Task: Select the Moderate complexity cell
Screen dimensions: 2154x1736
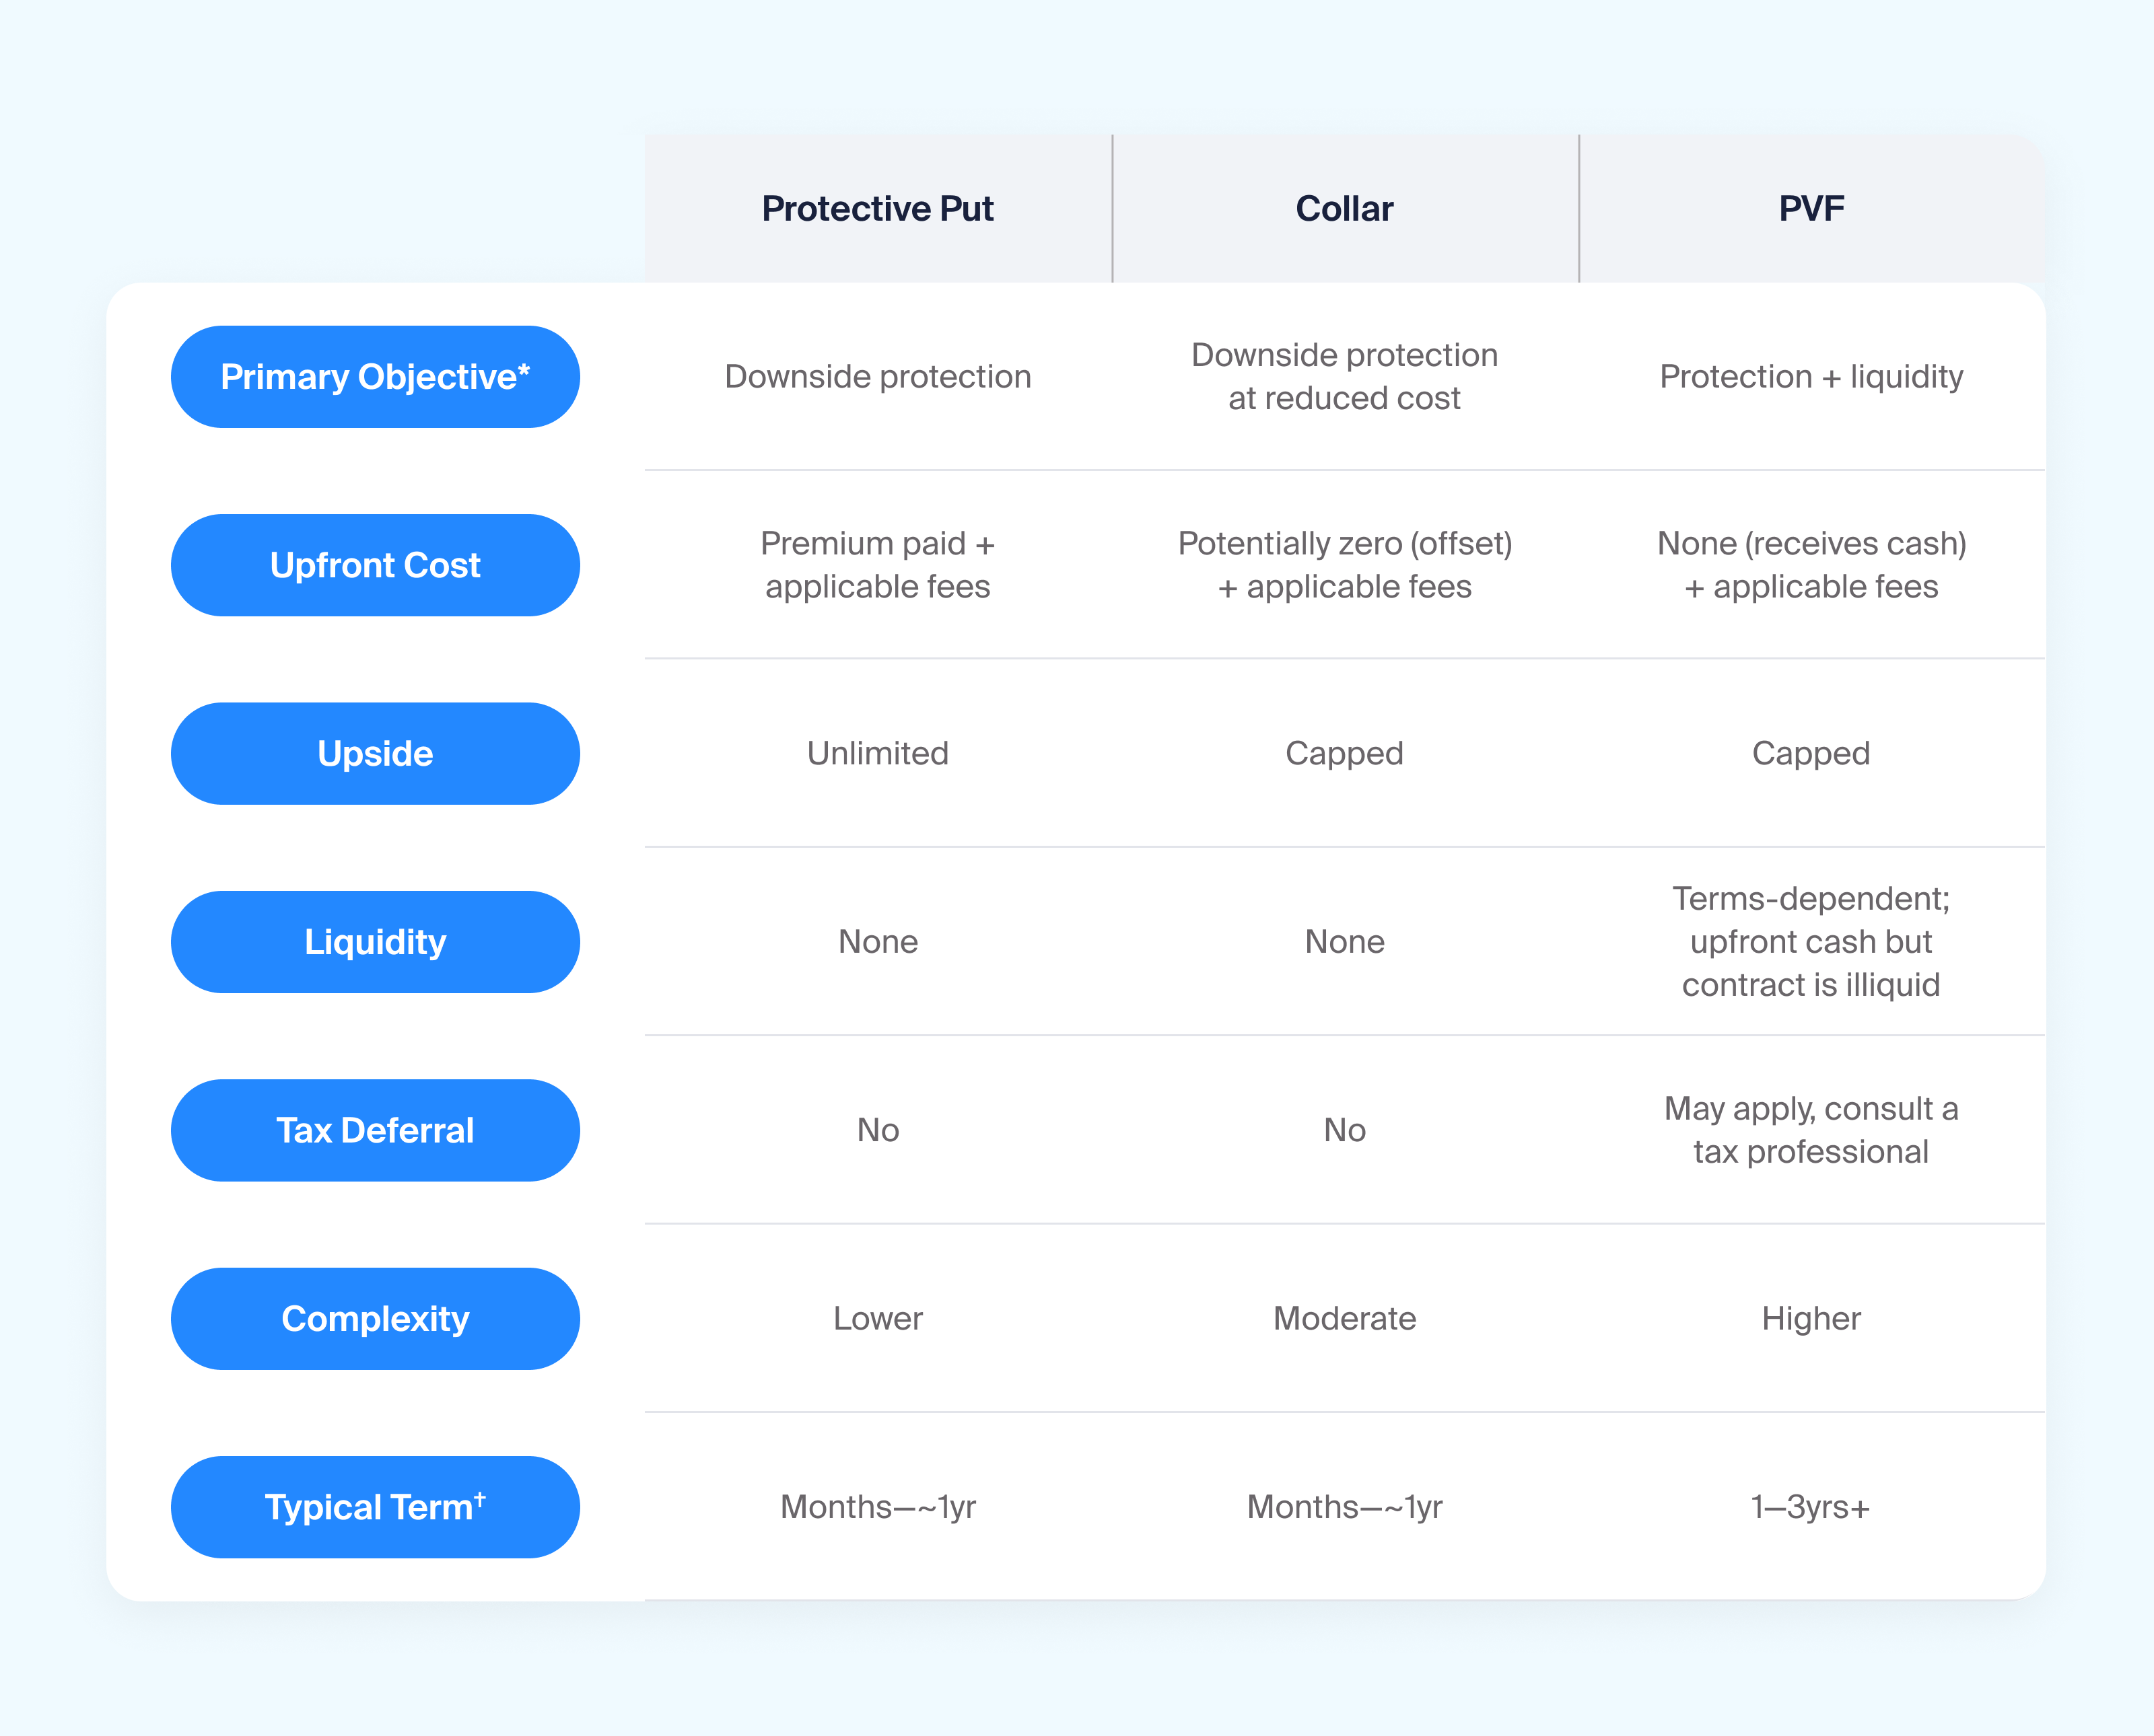Action: [1345, 1319]
